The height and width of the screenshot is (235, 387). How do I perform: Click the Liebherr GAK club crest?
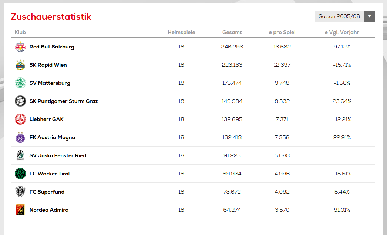click(x=20, y=119)
